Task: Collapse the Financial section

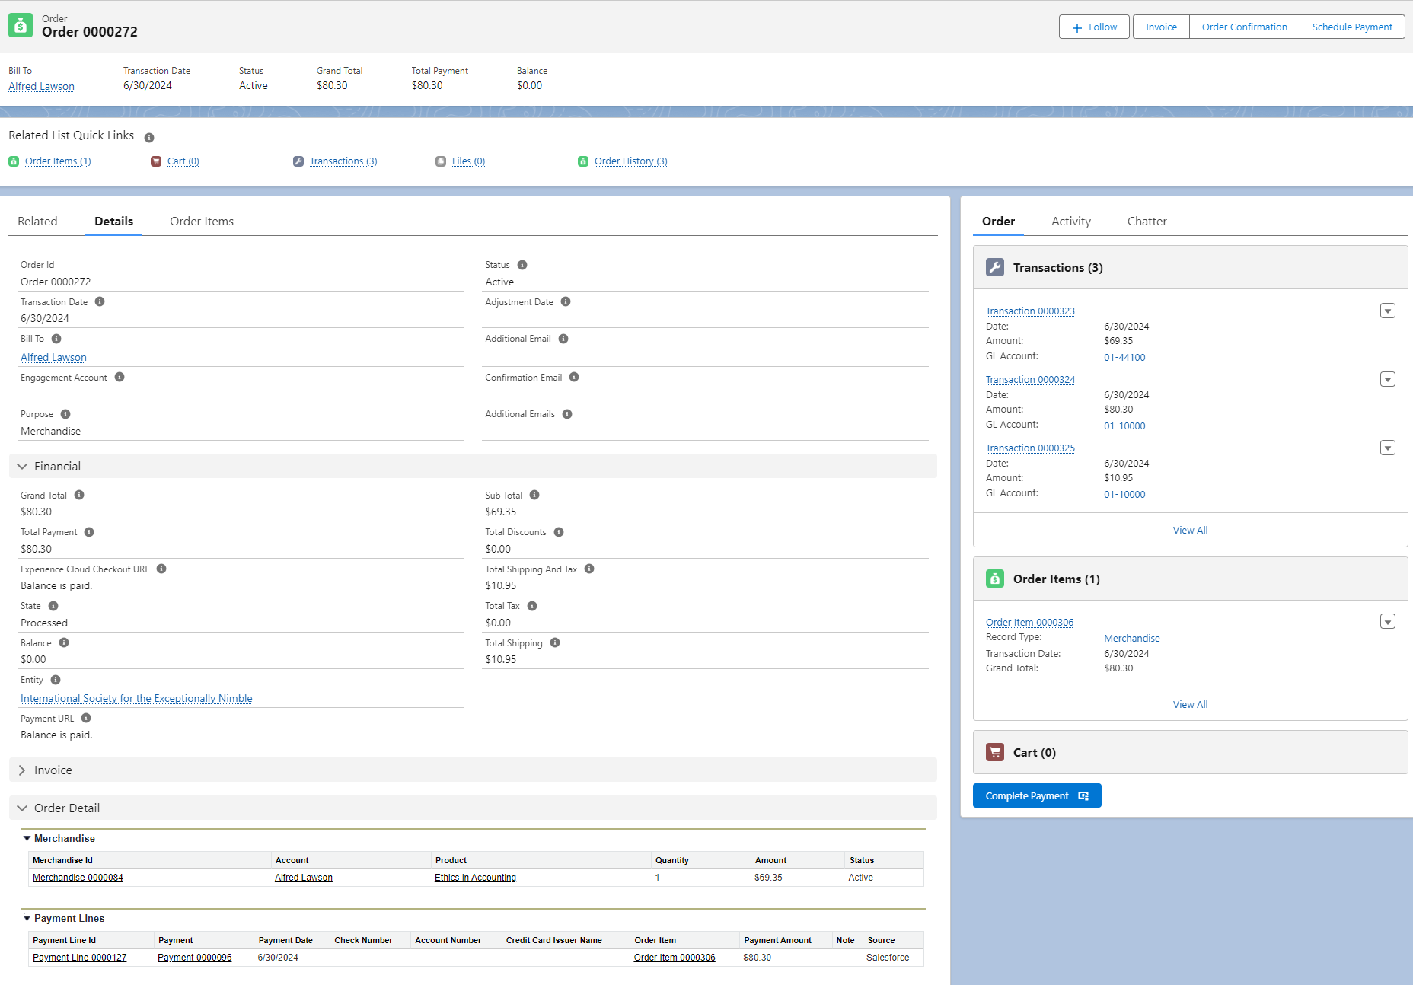Action: [x=22, y=466]
